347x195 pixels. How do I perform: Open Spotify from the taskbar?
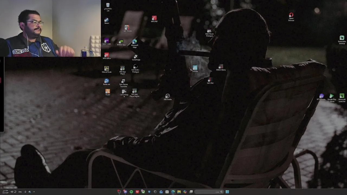(x=131, y=192)
